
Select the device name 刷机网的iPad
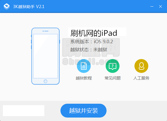pos(94,33)
